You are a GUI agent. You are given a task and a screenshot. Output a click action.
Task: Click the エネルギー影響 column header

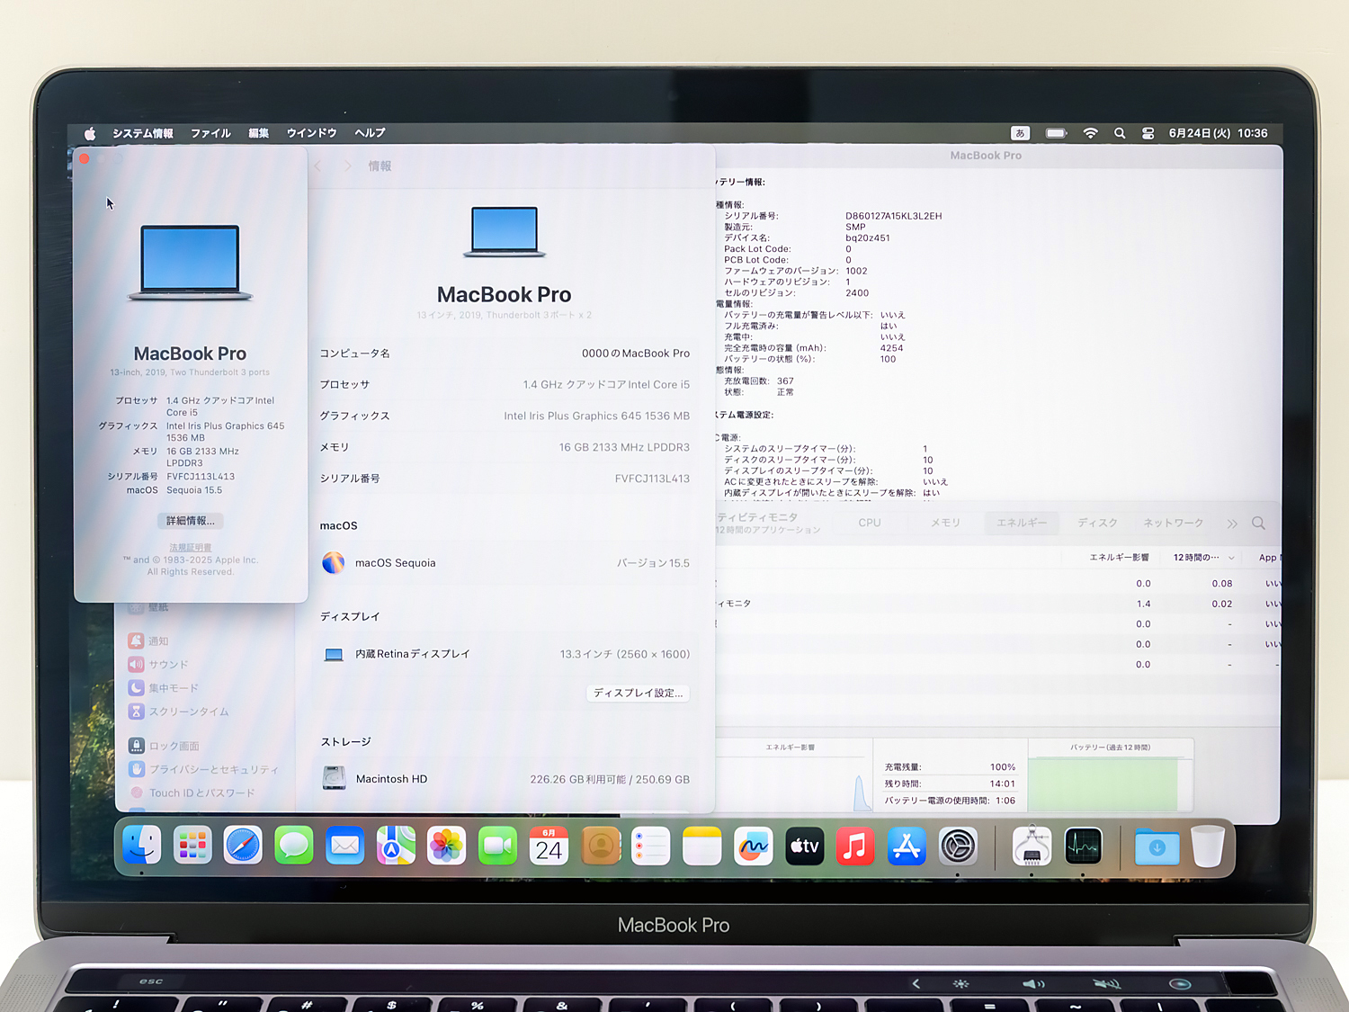(x=1120, y=558)
